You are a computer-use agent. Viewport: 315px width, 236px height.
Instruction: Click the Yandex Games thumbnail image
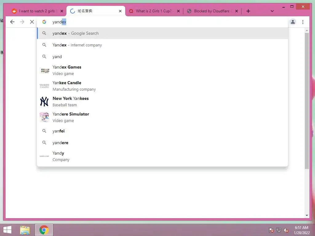point(45,71)
